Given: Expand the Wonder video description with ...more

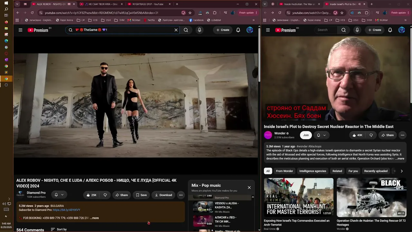Looking at the screenshot, I should pos(399,159).
